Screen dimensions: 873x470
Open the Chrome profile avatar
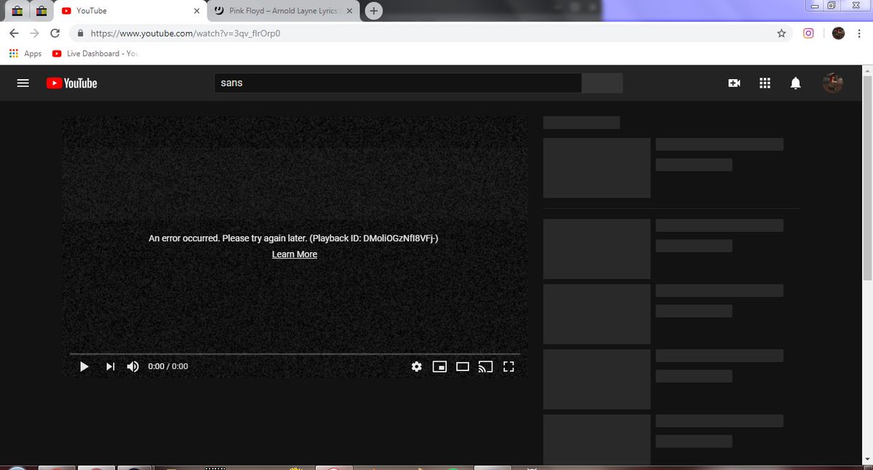point(838,33)
